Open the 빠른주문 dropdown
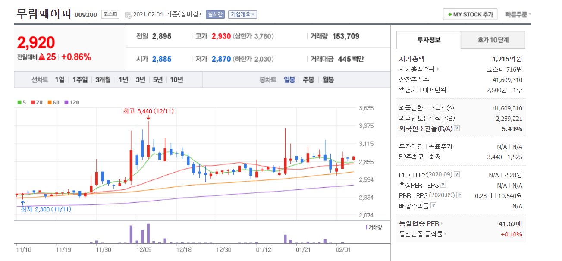Viewport: 562px width, 261px height. (518, 14)
